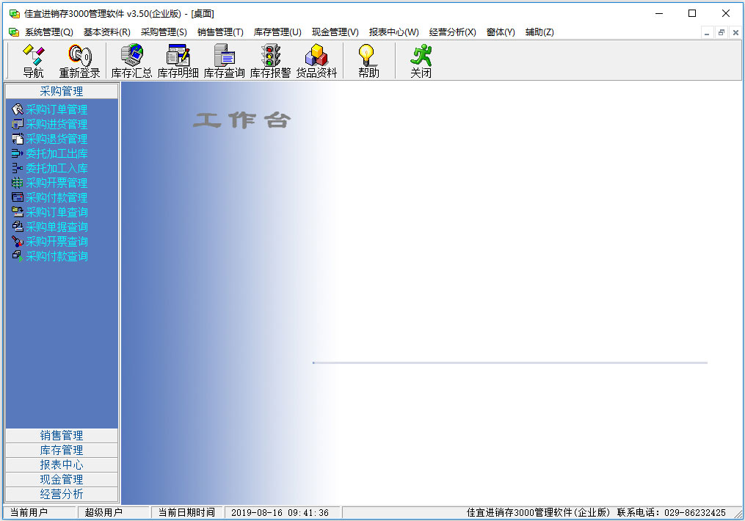Open the 采购开票查询 link

[57, 241]
